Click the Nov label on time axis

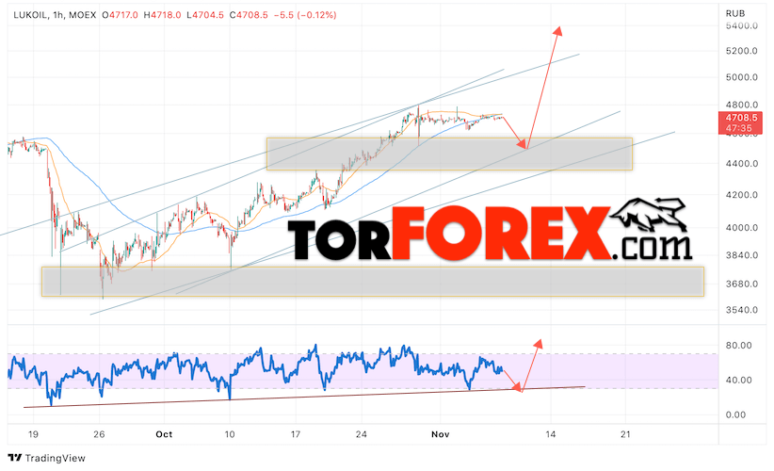coord(441,434)
